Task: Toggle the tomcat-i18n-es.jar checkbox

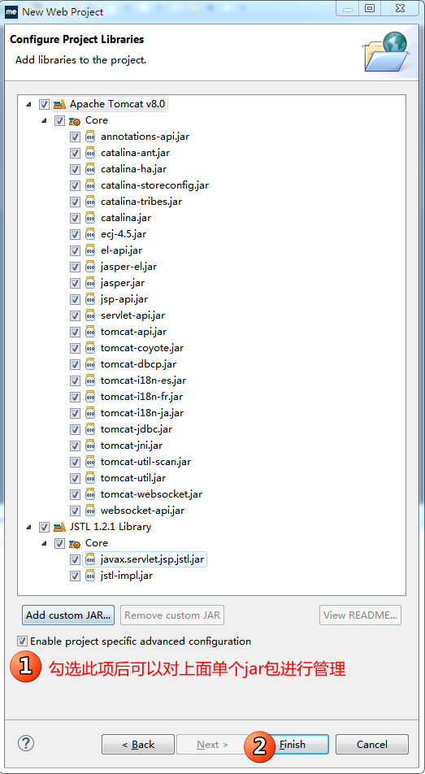Action: [75, 381]
